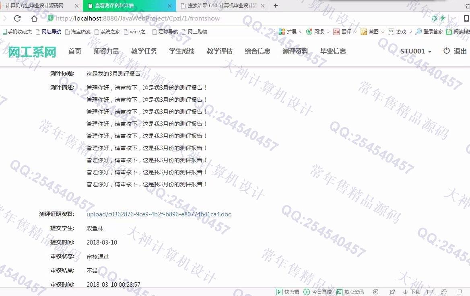Expand the 翻译 dropdown arrow
This screenshot has width=470, height=296.
355,32
